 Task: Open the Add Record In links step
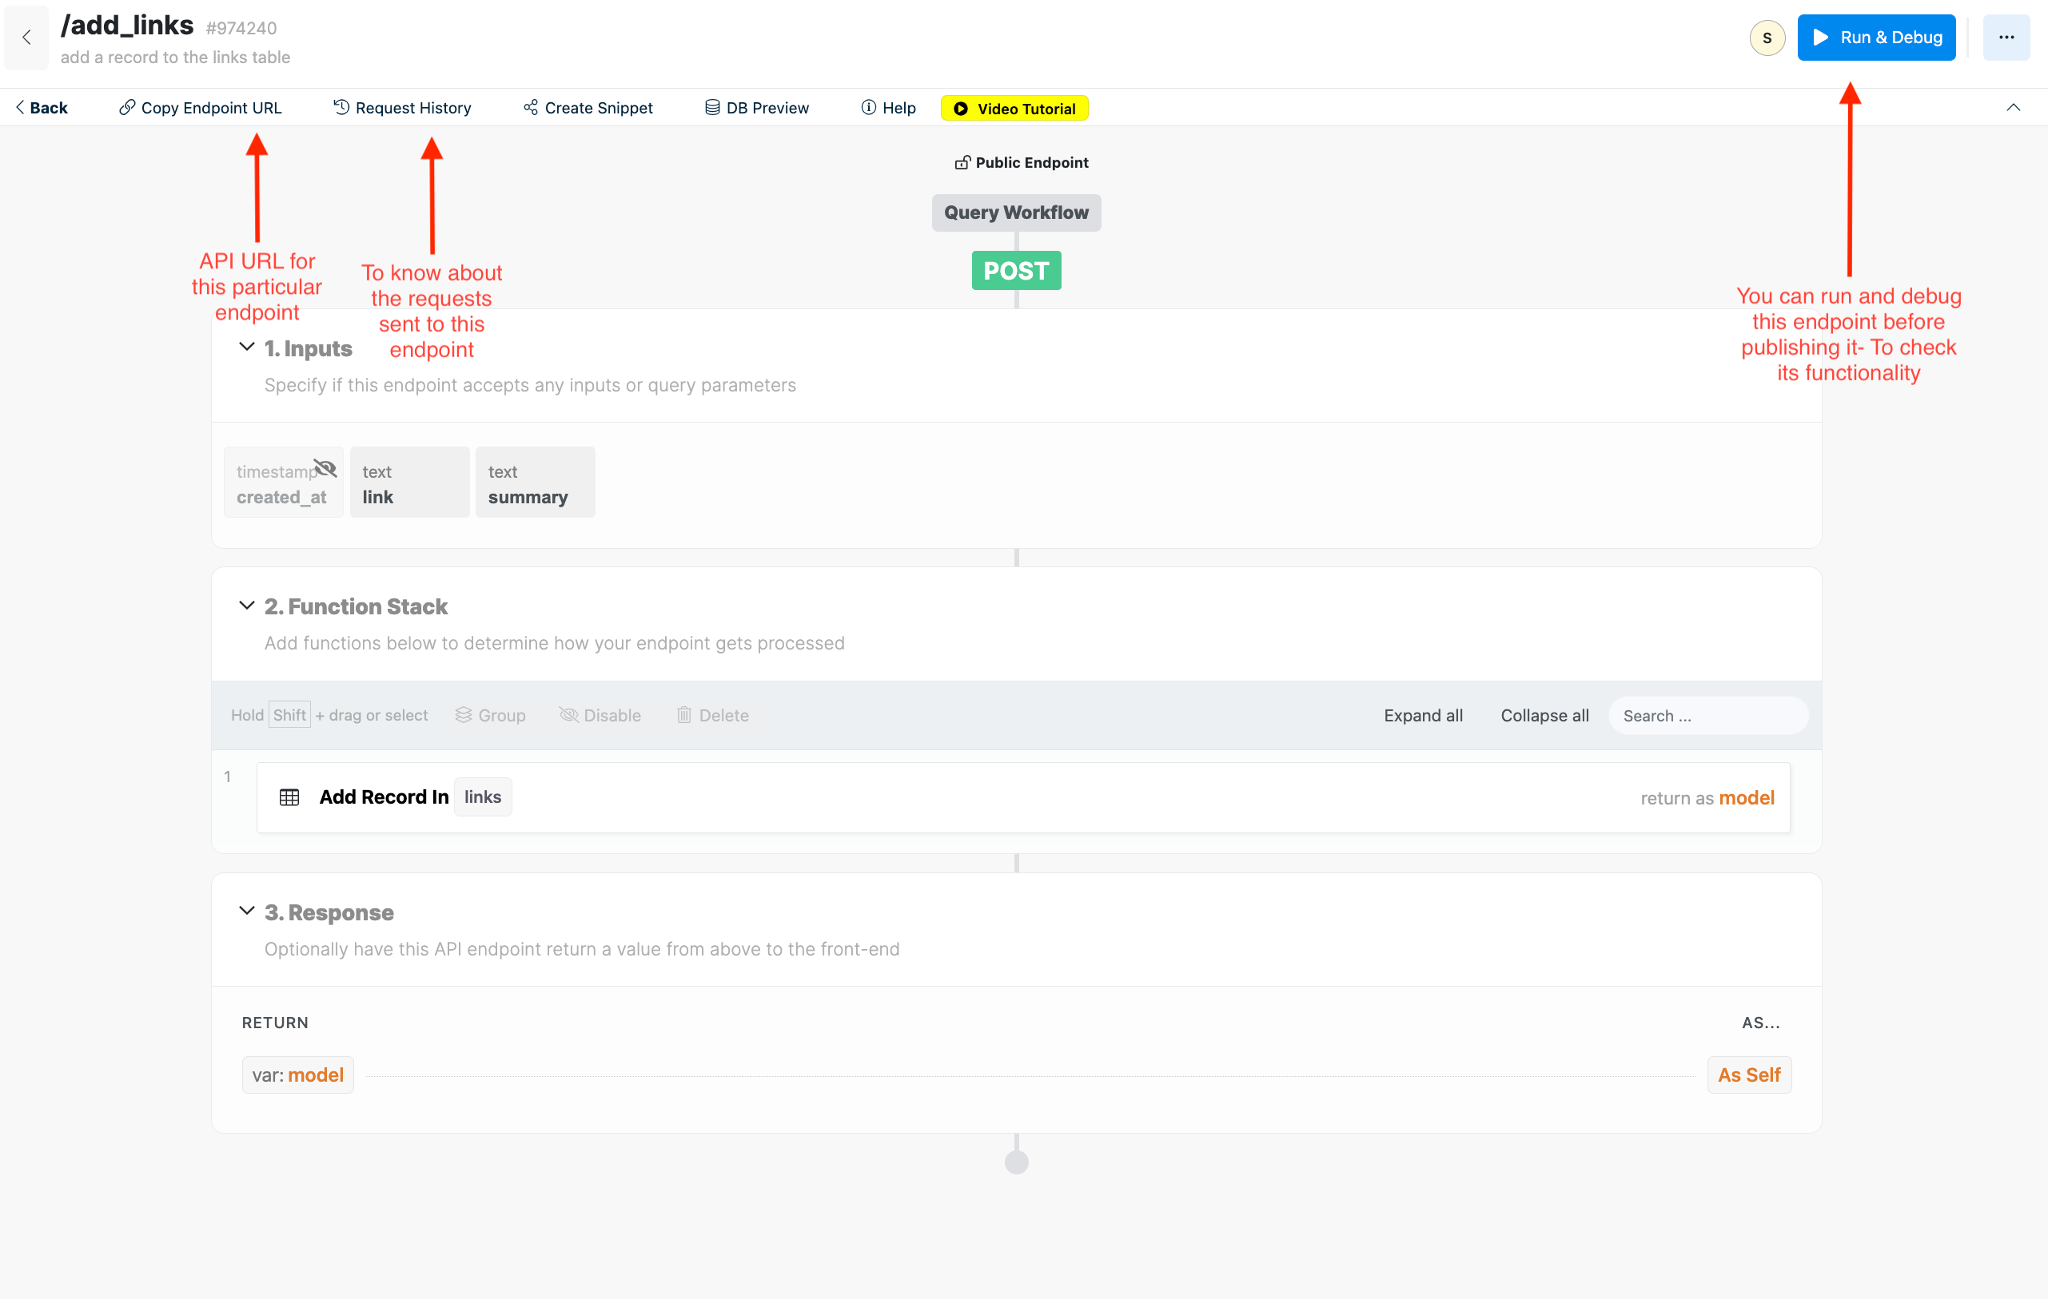(x=1022, y=796)
